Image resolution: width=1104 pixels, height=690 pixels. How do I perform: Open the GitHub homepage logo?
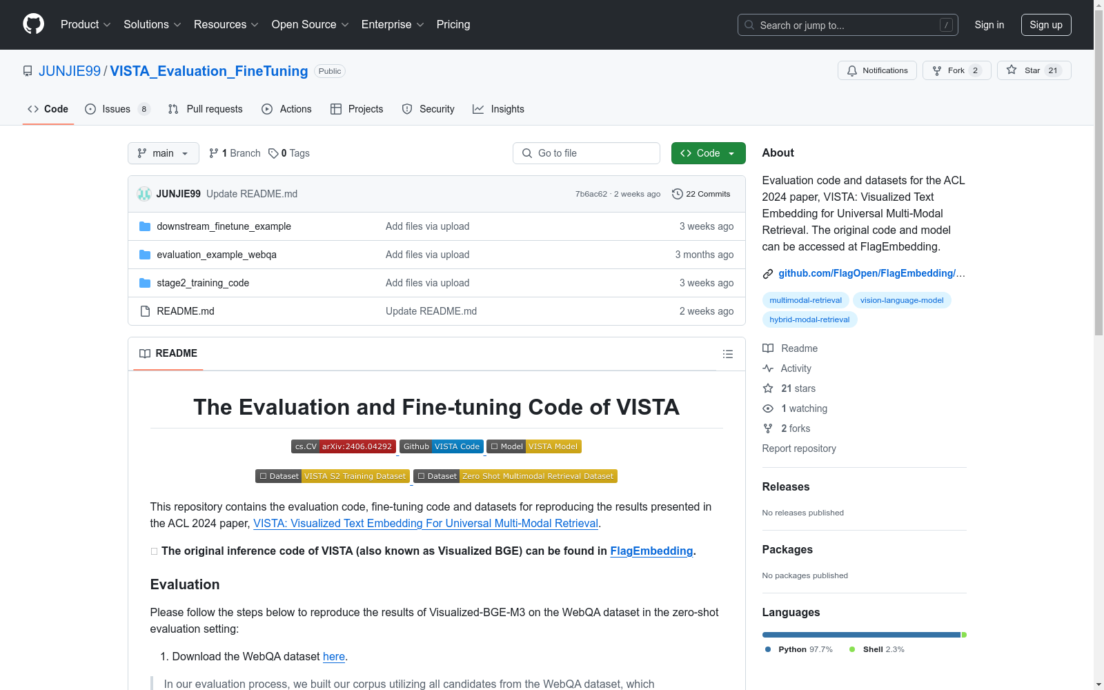pyautogui.click(x=33, y=24)
